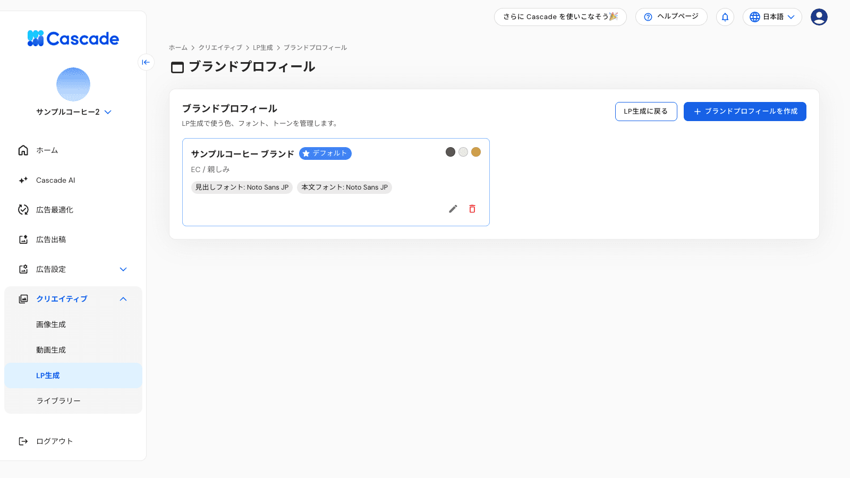Open the サンプルコーヒー2 account dropdown
Screen dimensions: 850x478
tap(73, 112)
